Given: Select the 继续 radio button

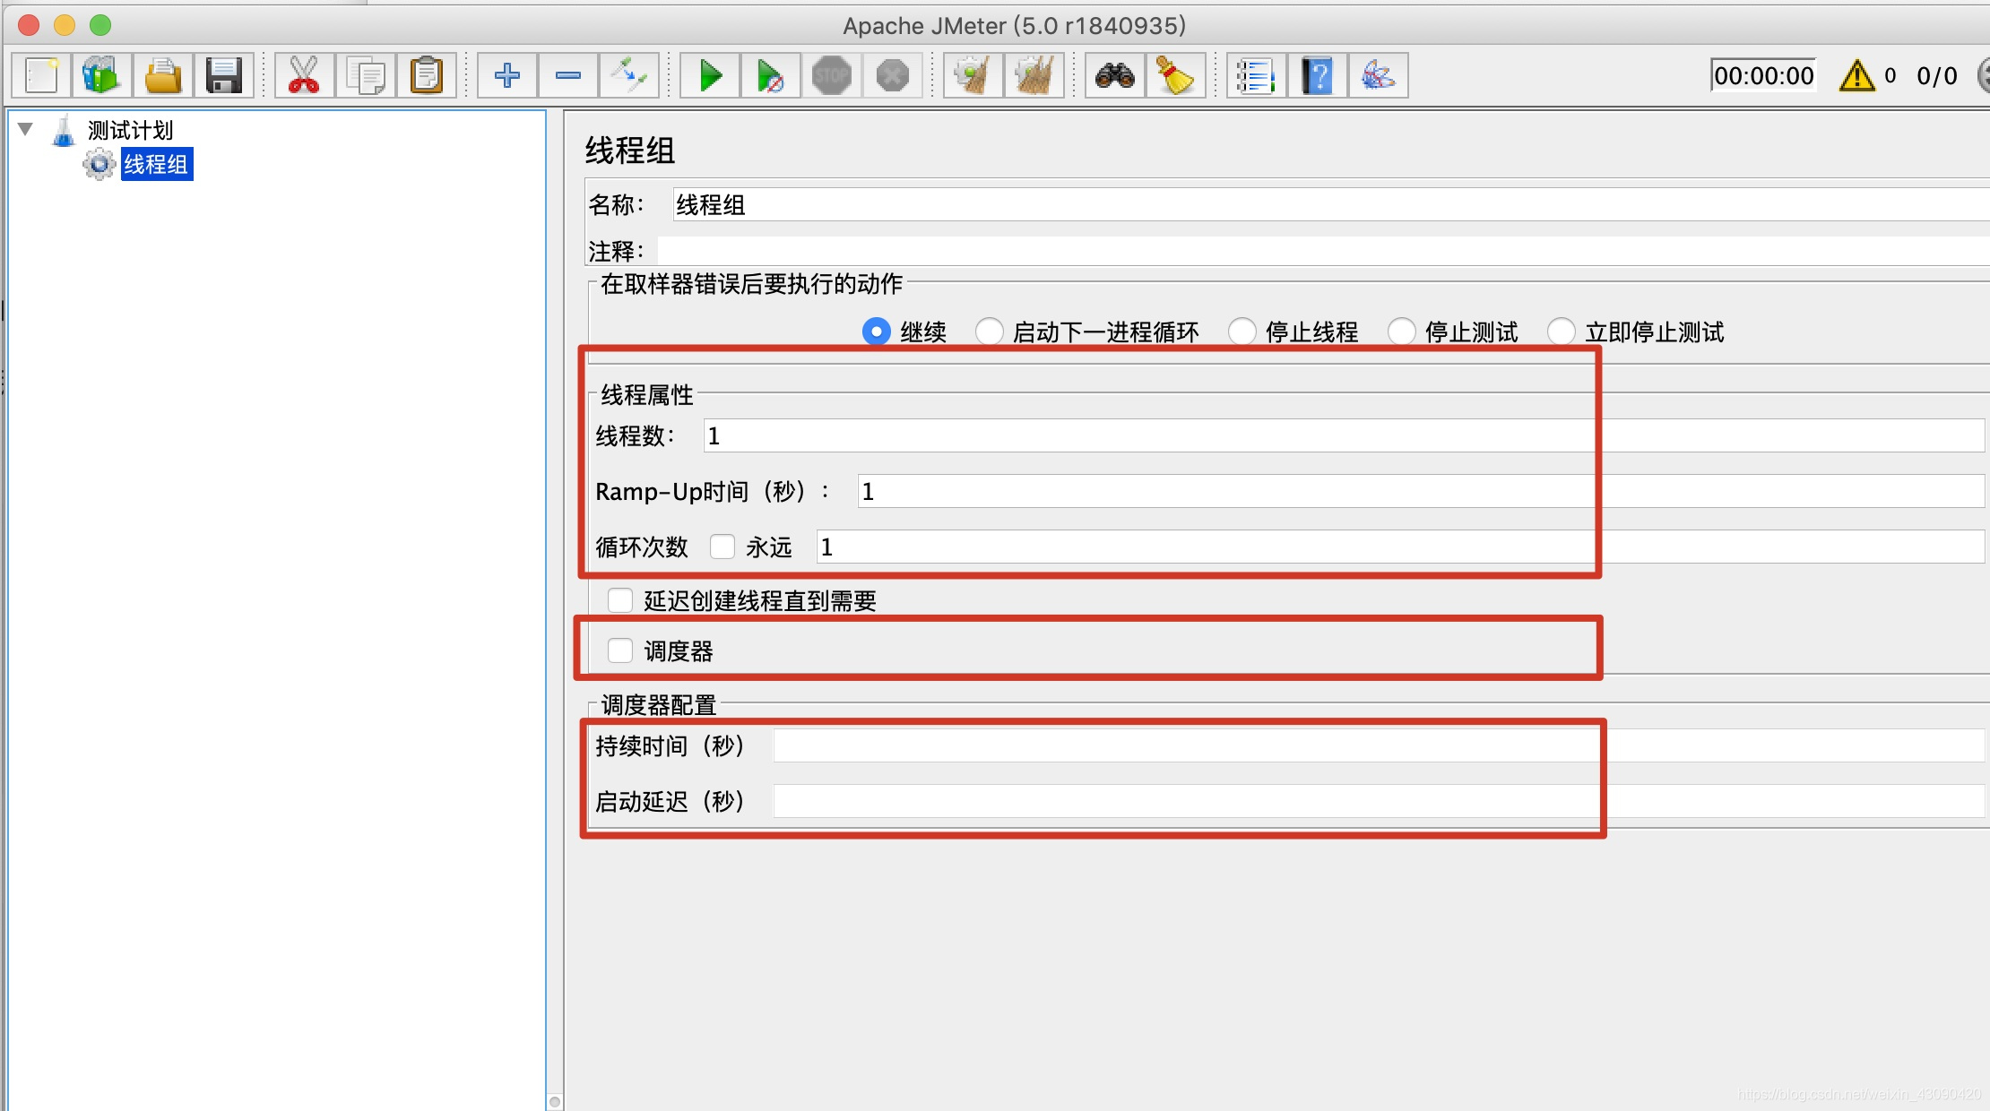Looking at the screenshot, I should 876,332.
